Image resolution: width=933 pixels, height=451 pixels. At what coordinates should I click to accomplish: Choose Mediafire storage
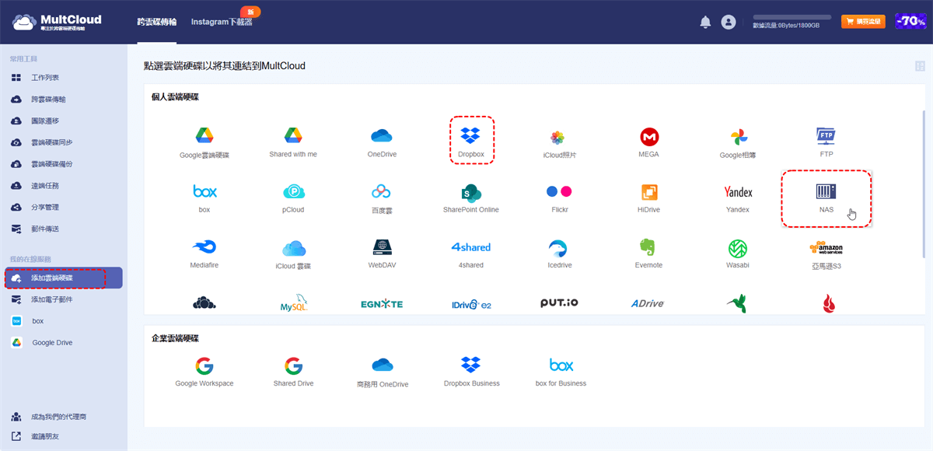click(x=204, y=247)
